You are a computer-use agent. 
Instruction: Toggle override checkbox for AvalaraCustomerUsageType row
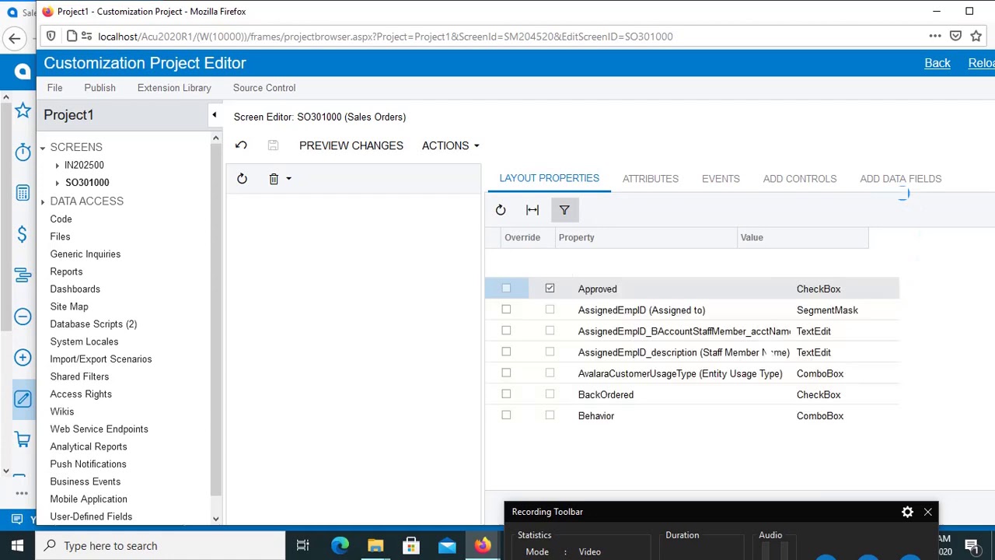[x=506, y=373]
